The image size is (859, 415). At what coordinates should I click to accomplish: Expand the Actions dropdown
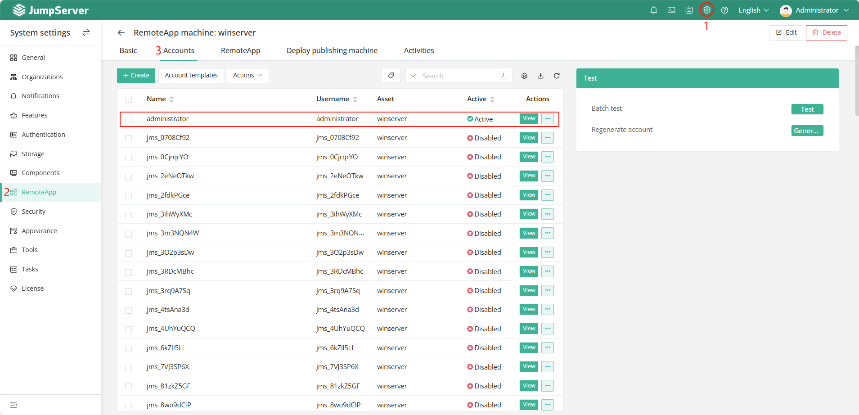248,76
